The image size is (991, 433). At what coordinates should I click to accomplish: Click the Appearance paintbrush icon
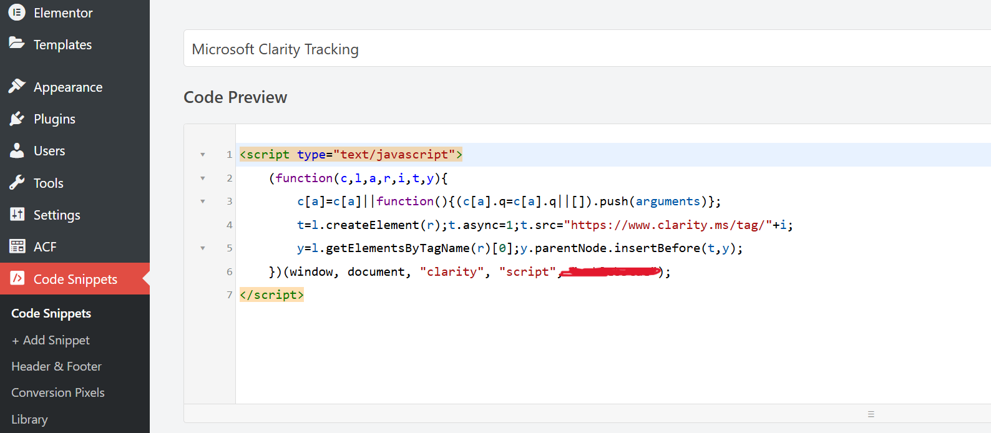tap(17, 86)
